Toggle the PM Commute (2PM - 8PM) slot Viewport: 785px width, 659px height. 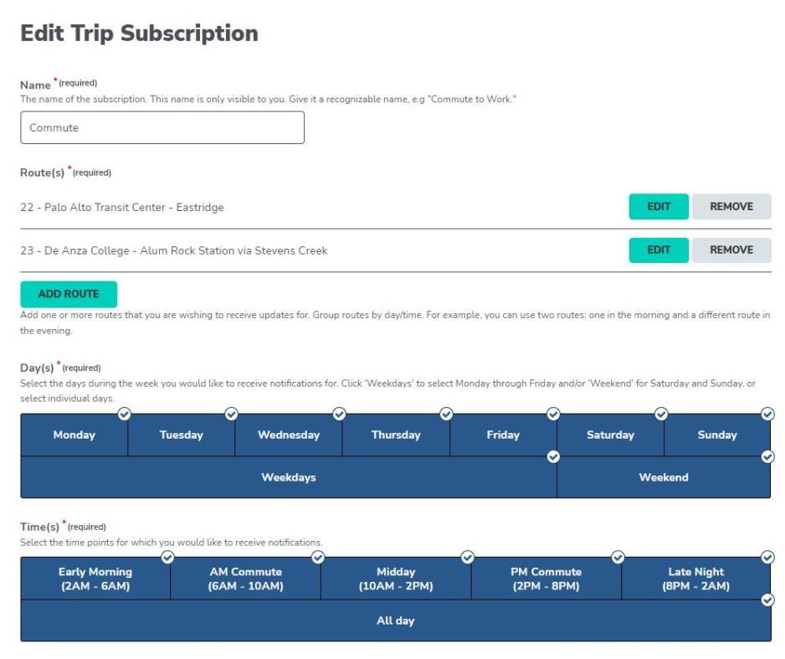coord(546,577)
